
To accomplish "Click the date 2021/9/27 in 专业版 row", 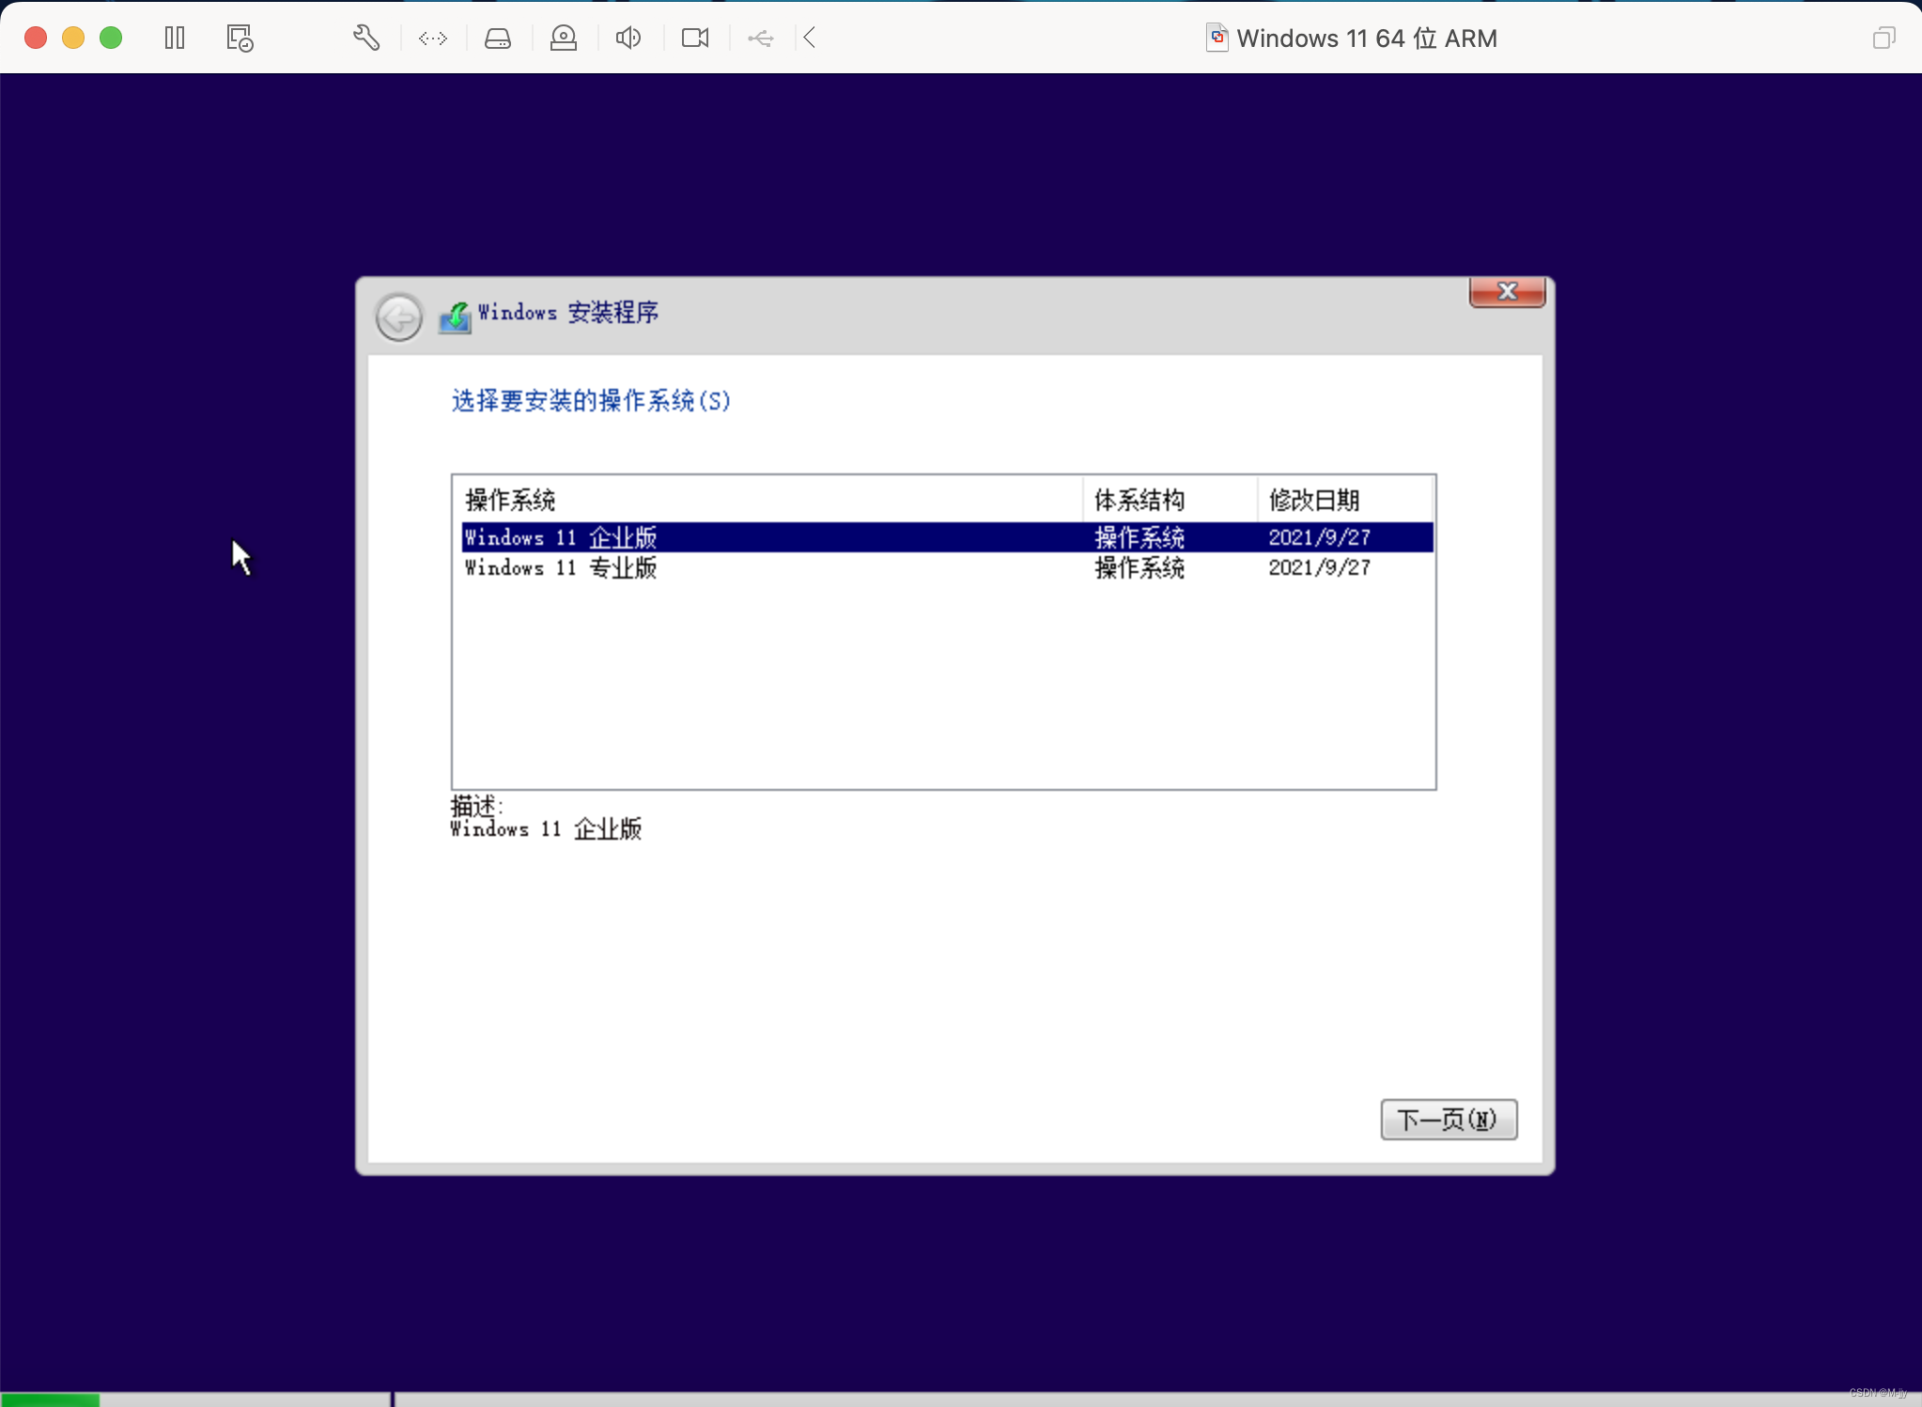I will 1319,567.
